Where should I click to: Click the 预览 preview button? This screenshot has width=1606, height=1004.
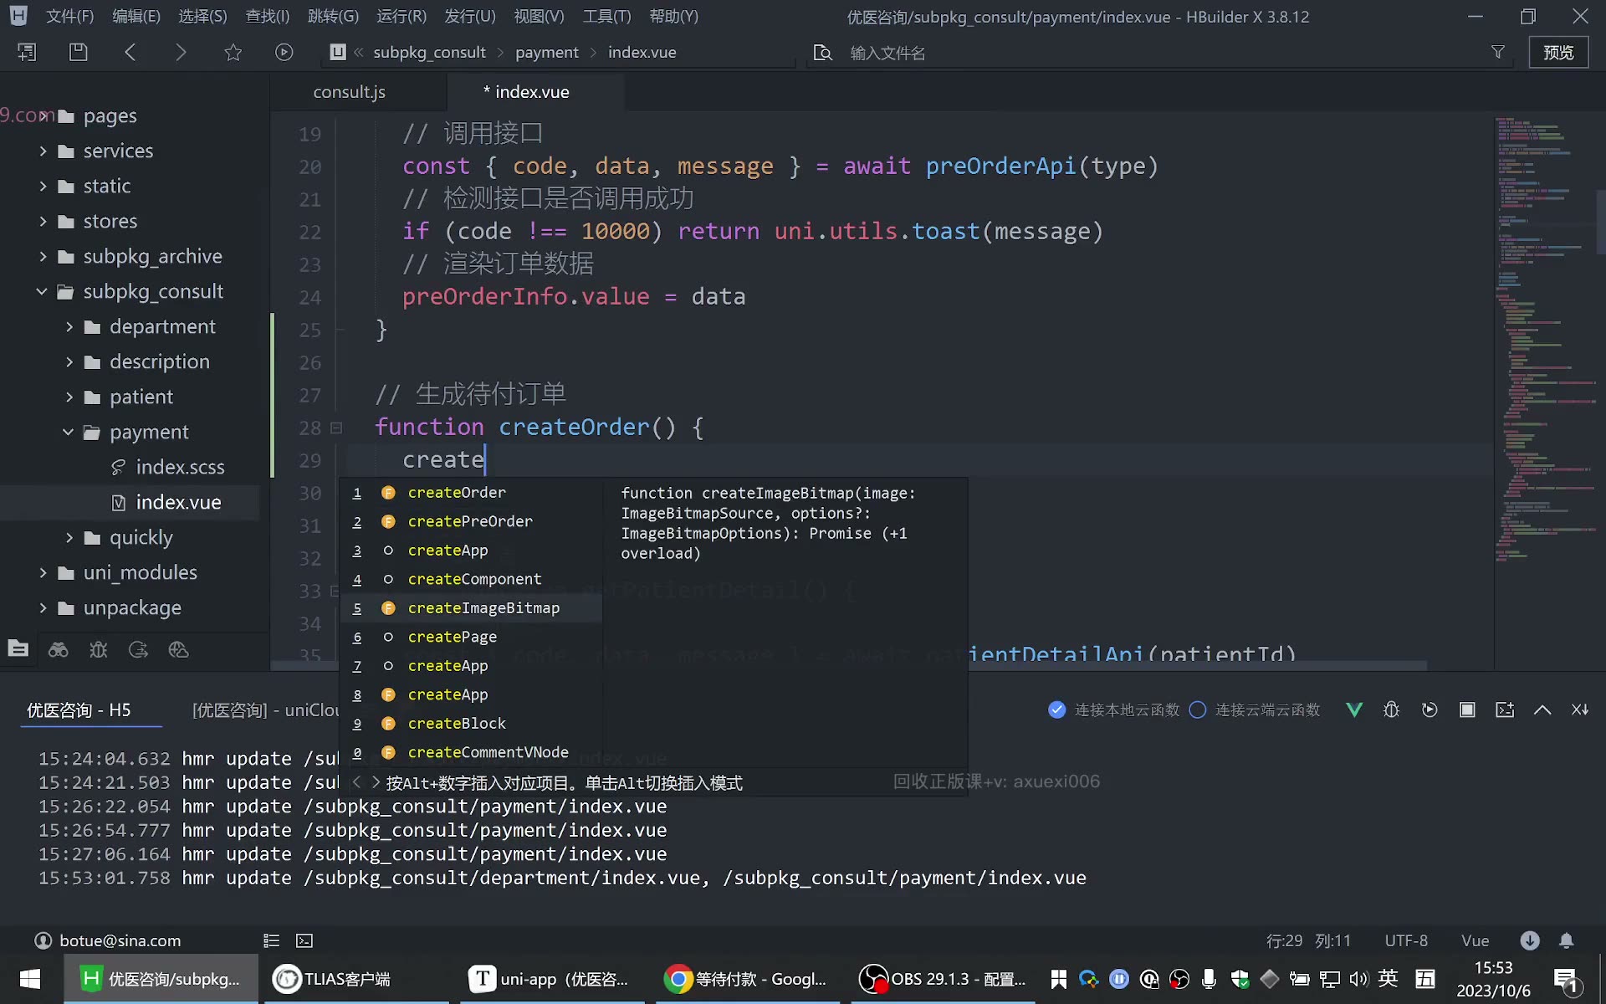point(1558,52)
